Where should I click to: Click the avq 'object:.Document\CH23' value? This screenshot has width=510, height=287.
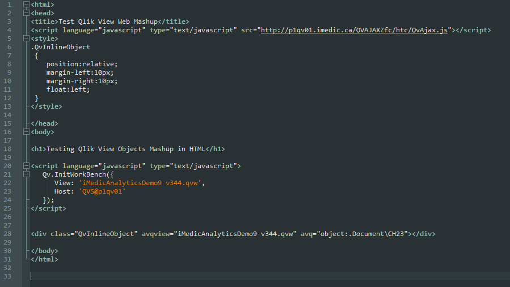point(362,234)
